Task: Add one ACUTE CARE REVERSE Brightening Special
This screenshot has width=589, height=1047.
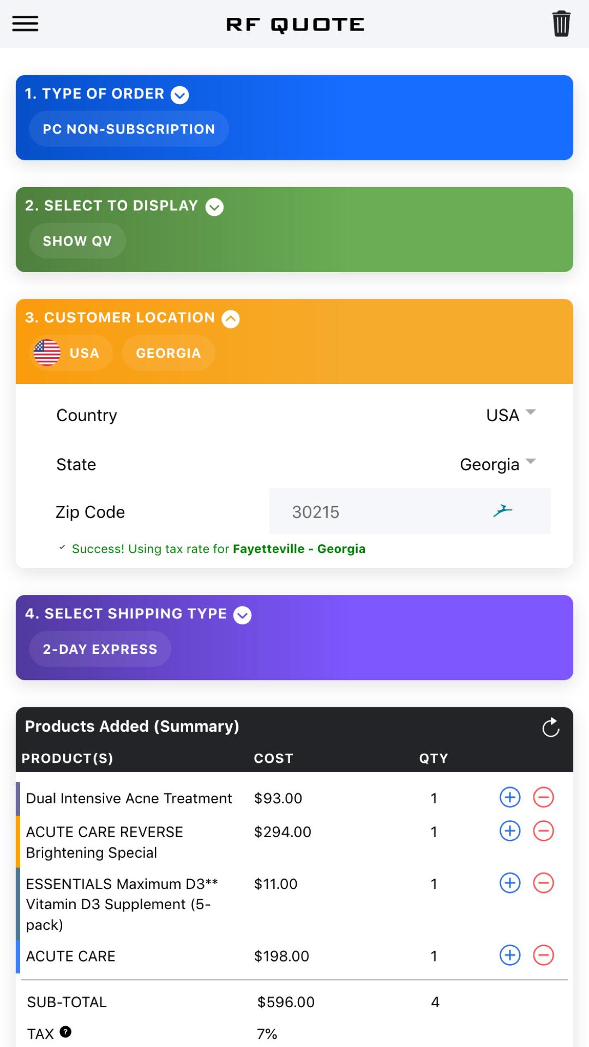Action: tap(510, 831)
